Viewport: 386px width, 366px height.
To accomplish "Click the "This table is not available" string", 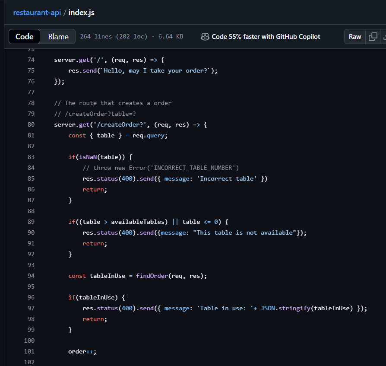I will tap(244, 233).
